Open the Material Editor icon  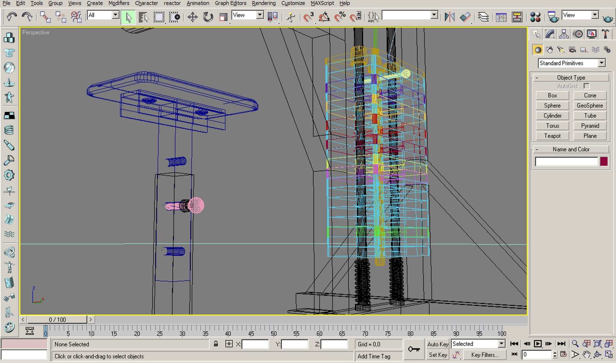[x=535, y=17]
